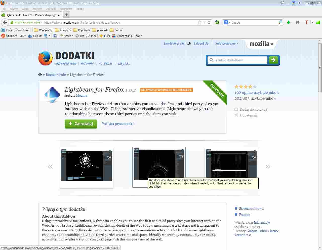Click Udostępnij to share the add-on
The width and height of the screenshot is (322, 250).
coord(246,115)
